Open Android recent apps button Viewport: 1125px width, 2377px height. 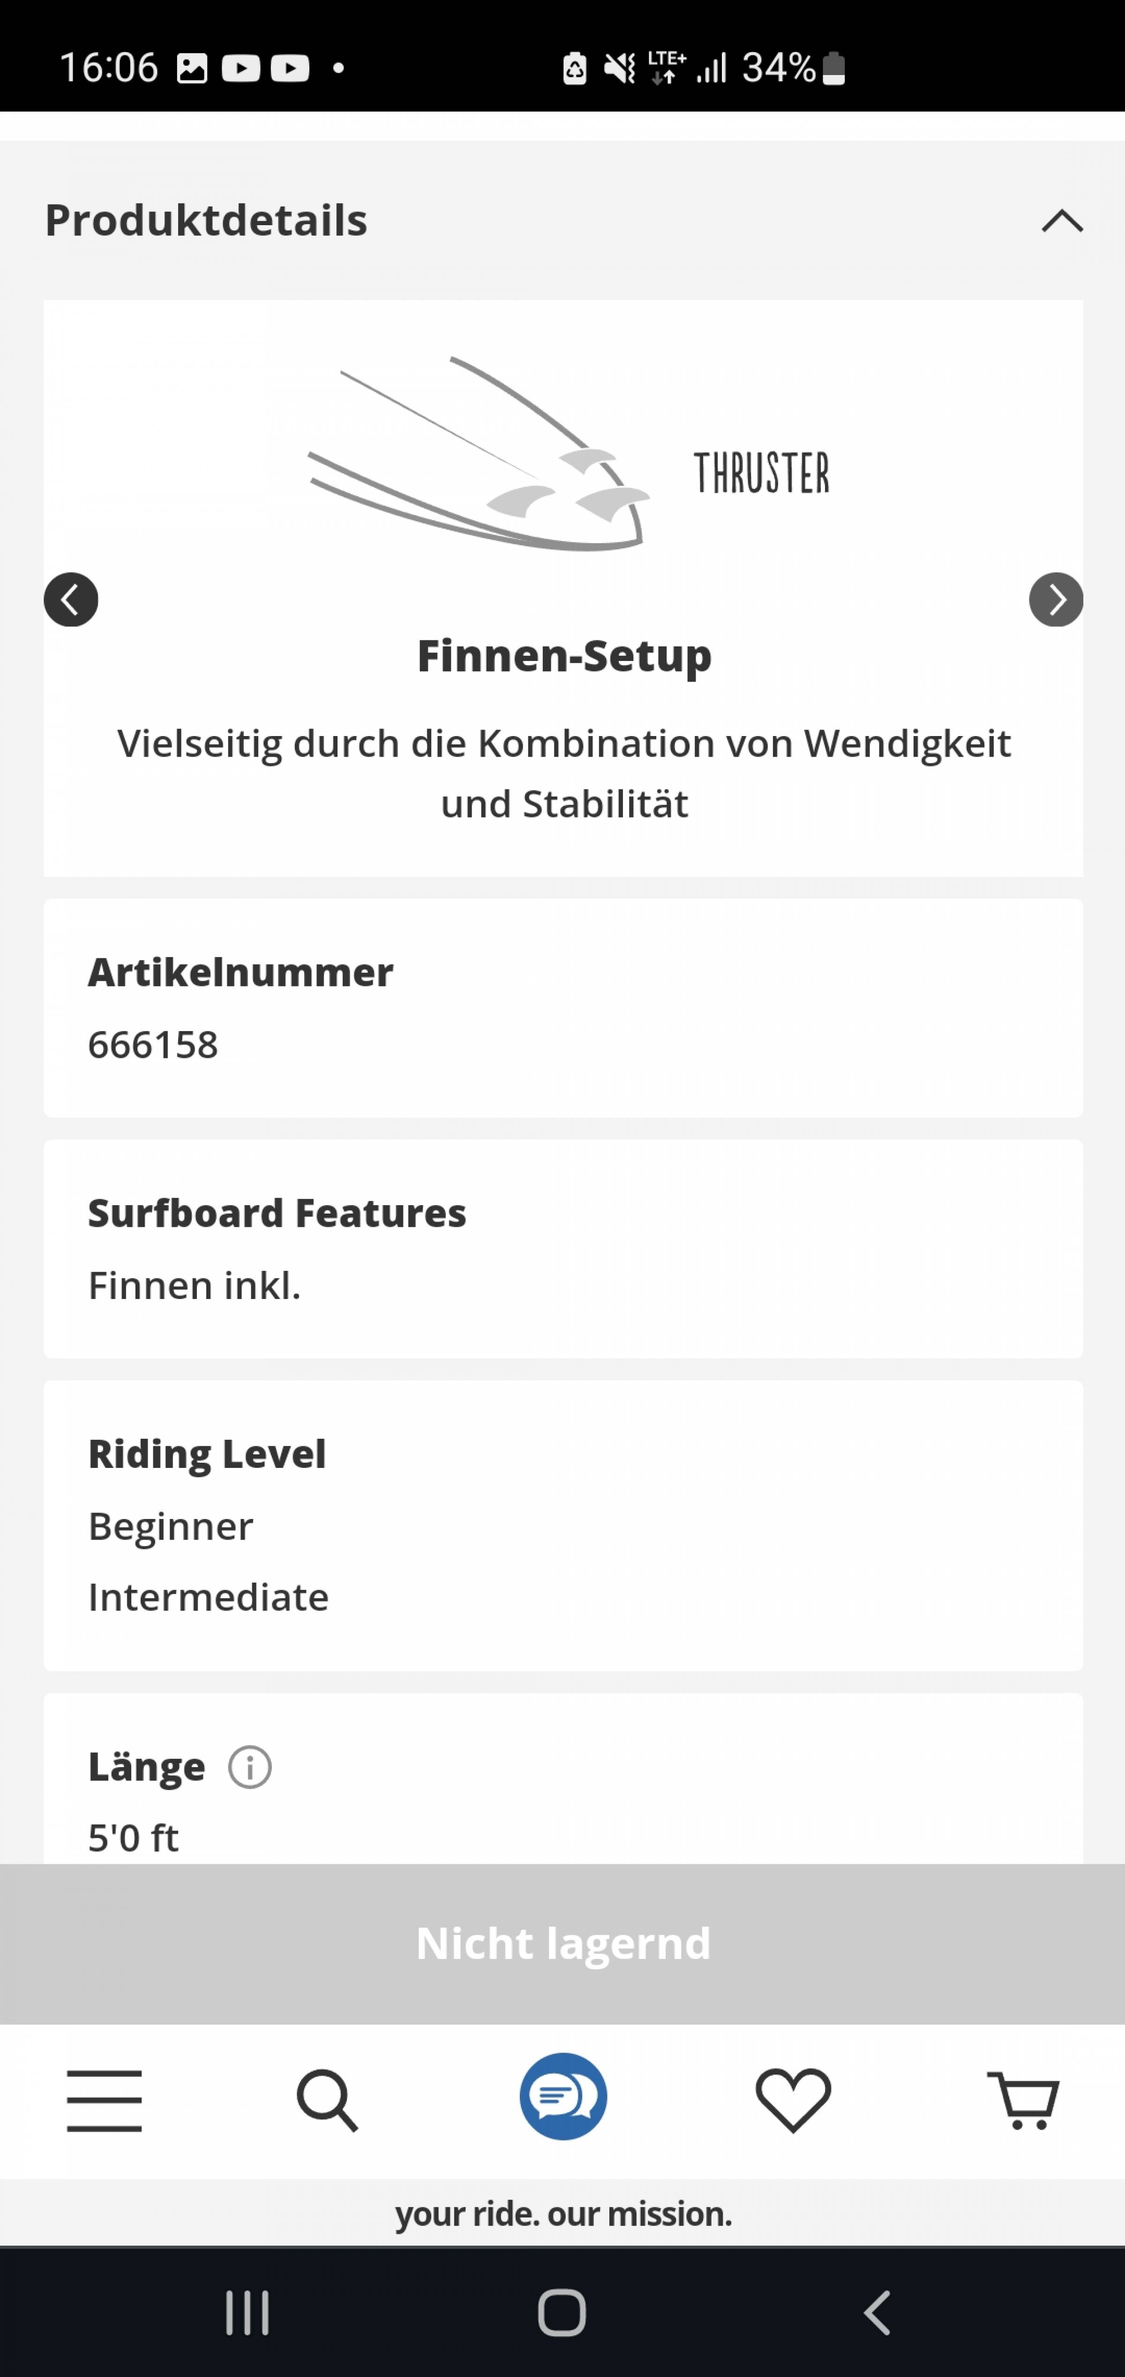tap(247, 2312)
